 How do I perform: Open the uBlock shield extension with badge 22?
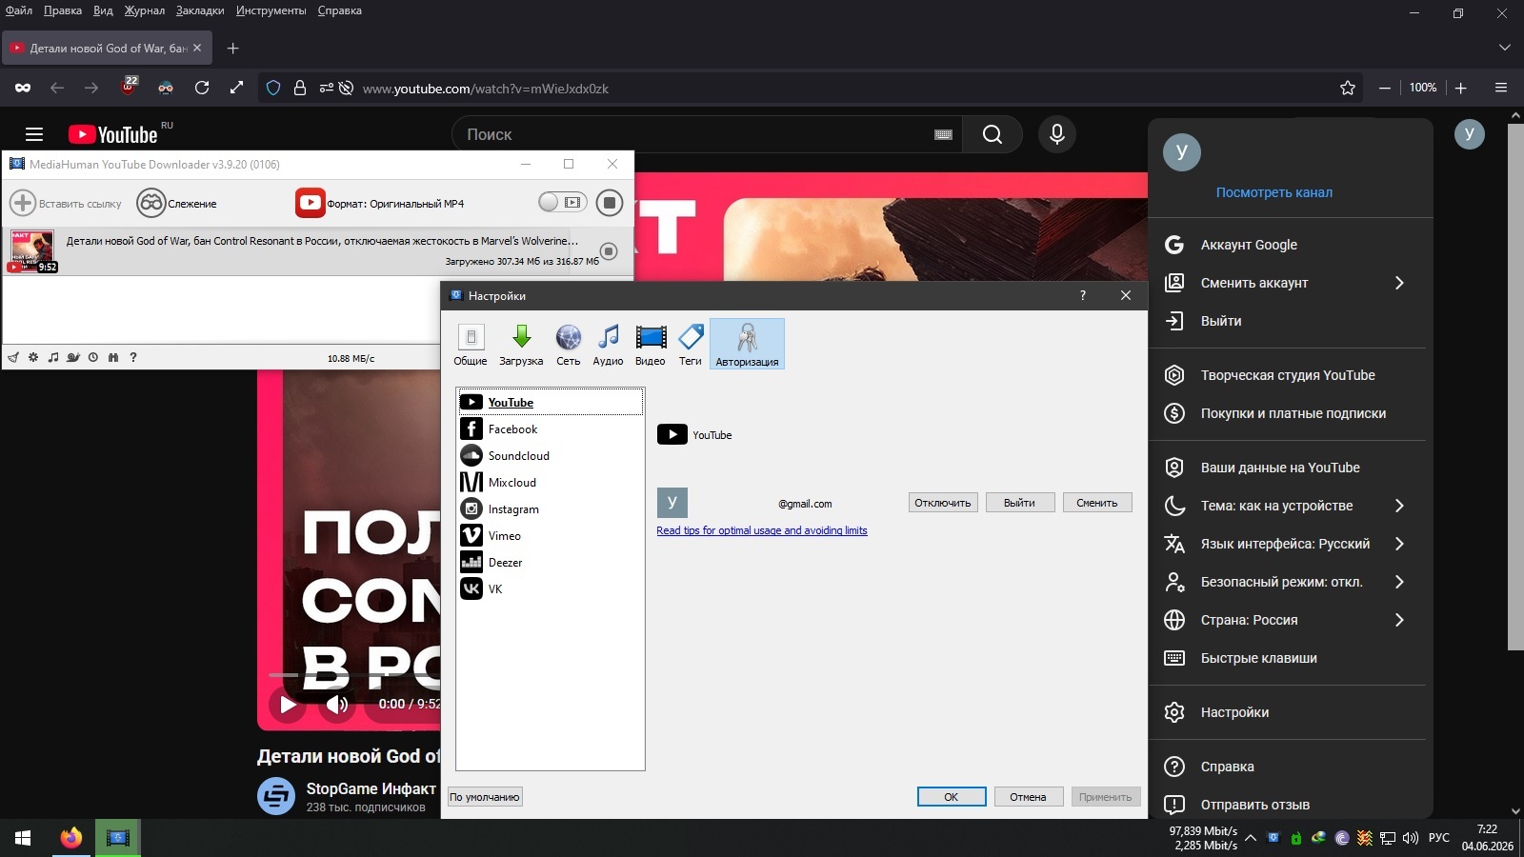129,87
